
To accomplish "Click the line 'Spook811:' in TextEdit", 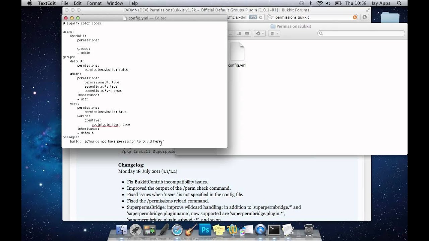I will click(78, 36).
